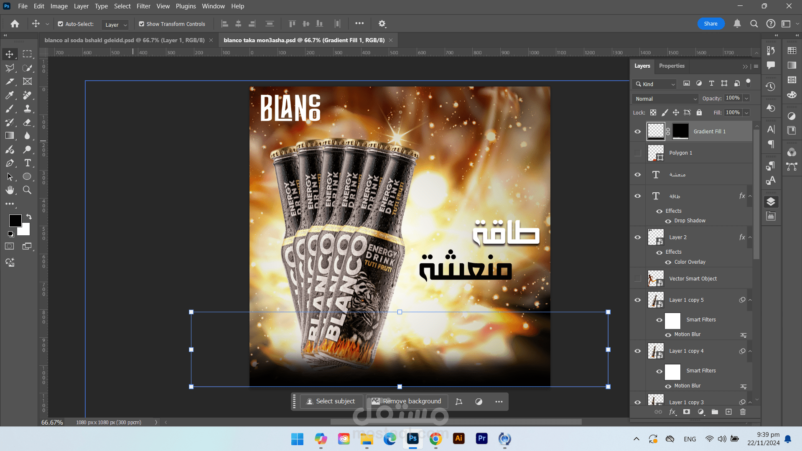Show the Vector Smart Object layer
The width and height of the screenshot is (802, 451).
638,279
